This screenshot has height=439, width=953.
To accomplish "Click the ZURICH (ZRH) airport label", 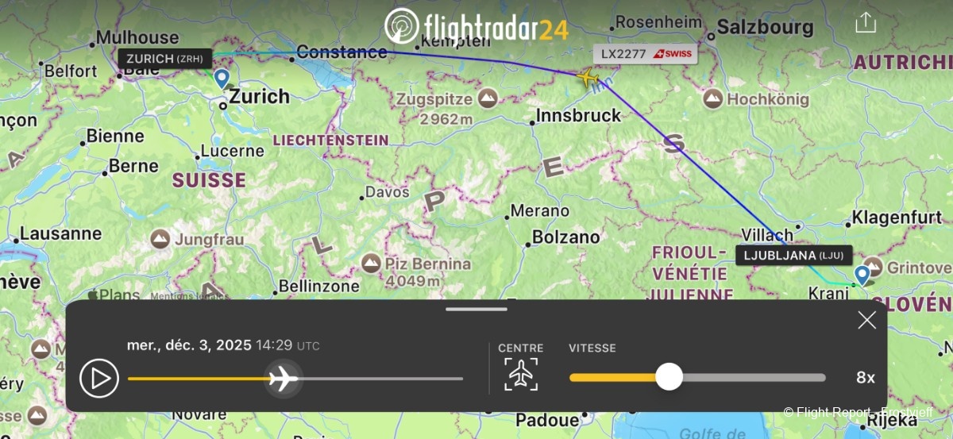I will (165, 58).
